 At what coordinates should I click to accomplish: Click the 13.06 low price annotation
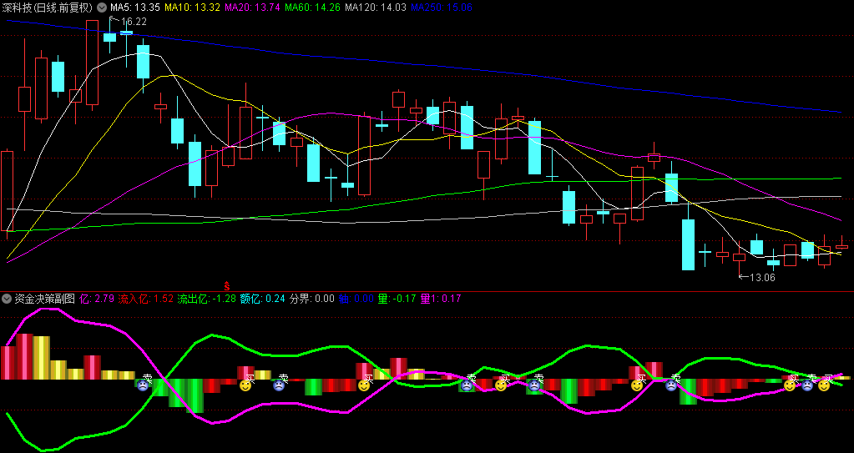click(762, 277)
